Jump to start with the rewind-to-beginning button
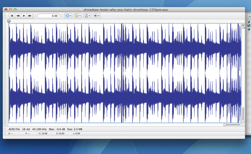 coord(12,16)
